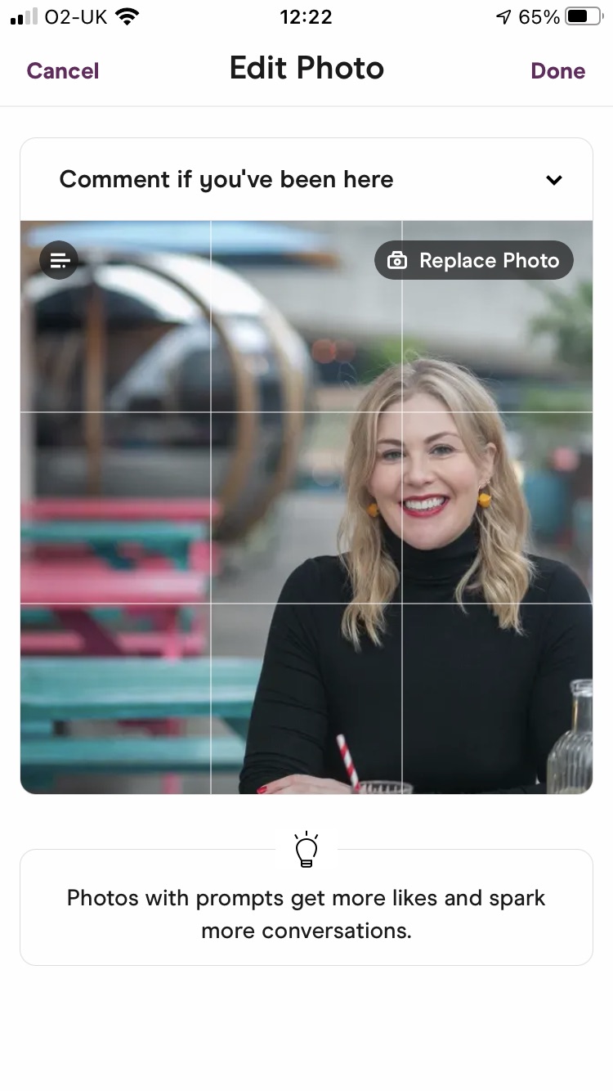
Task: Tap the Edit Photo title
Action: point(306,69)
